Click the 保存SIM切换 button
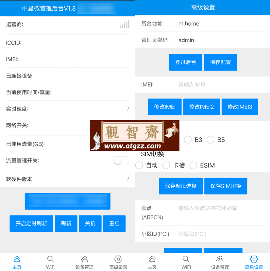 tap(226, 186)
